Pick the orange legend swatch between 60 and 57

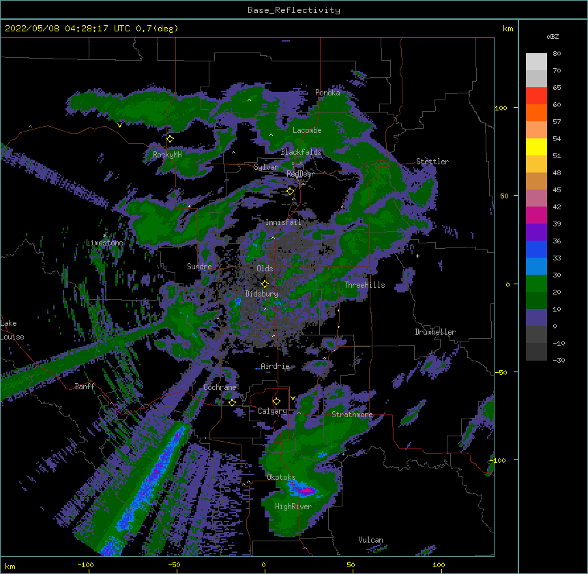(536, 112)
